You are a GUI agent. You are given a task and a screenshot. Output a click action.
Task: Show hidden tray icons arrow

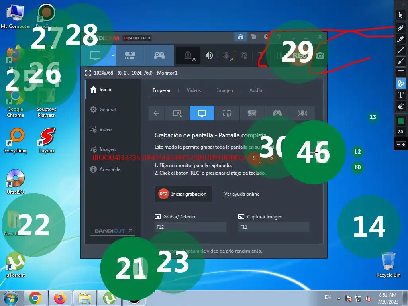[x=339, y=298]
